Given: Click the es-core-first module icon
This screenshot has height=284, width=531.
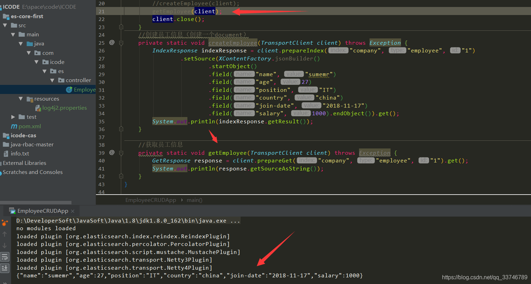Looking at the screenshot, I should coord(6,16).
